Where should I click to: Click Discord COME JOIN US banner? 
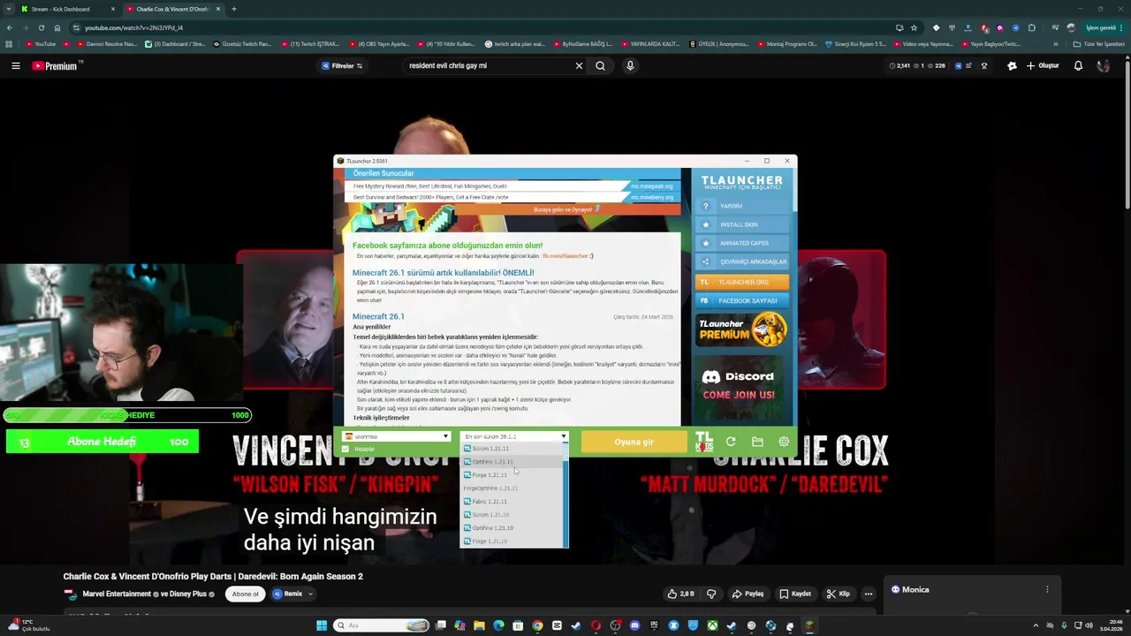point(740,385)
